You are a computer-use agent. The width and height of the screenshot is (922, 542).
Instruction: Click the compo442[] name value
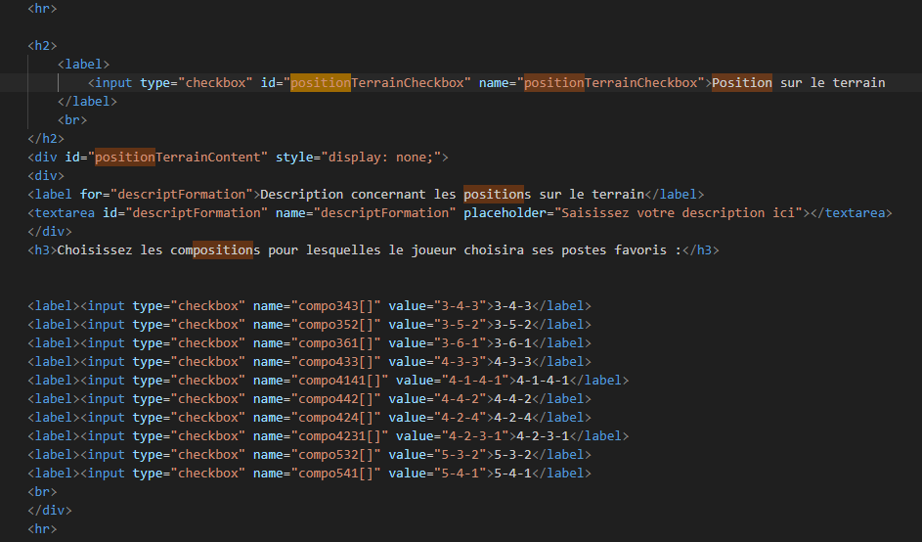coord(335,399)
